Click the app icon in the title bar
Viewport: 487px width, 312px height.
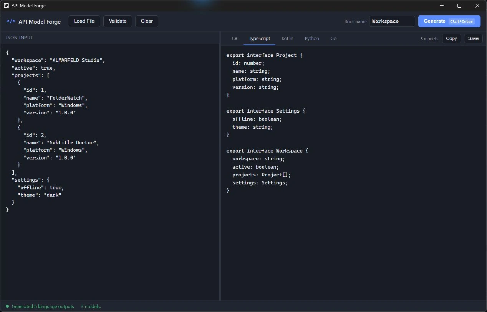click(x=6, y=6)
